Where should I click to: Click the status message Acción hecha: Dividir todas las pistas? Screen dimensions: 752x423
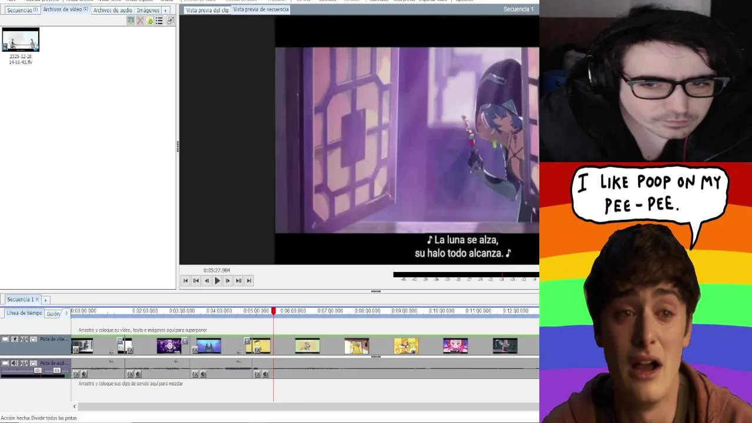[39, 418]
